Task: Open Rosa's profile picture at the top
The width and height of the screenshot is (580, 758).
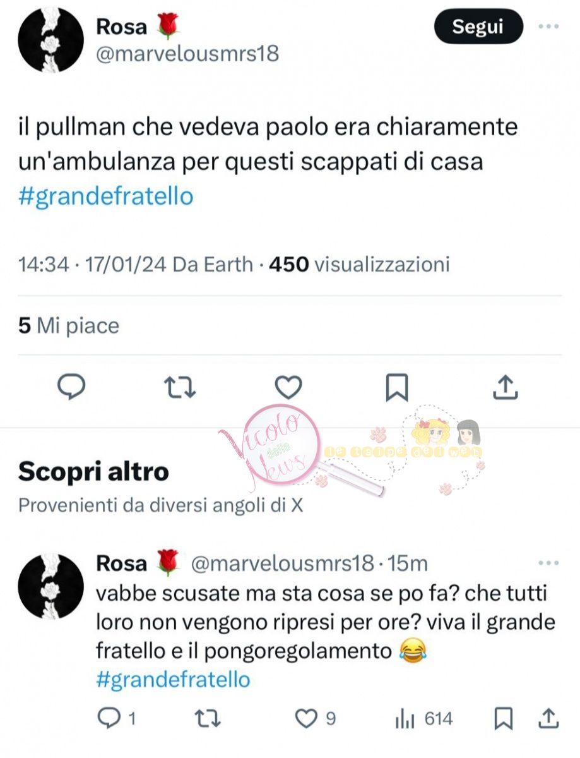Action: click(51, 40)
